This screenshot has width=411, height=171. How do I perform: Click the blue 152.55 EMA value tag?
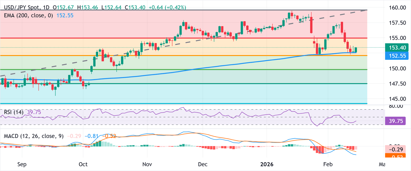(x=397, y=56)
